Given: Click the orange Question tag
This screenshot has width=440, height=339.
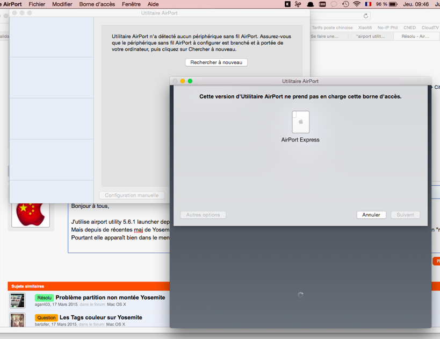Looking at the screenshot, I should pos(46,317).
